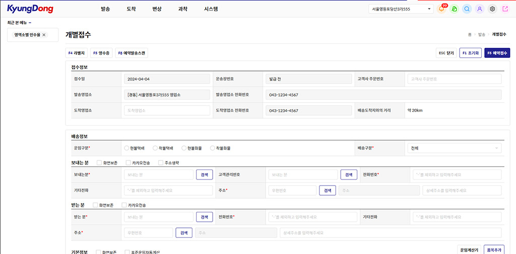Open the 서울영등포당산3가555 branch dropdown

pyautogui.click(x=401, y=9)
